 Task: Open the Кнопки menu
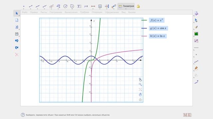pyautogui.click(x=132, y=12)
